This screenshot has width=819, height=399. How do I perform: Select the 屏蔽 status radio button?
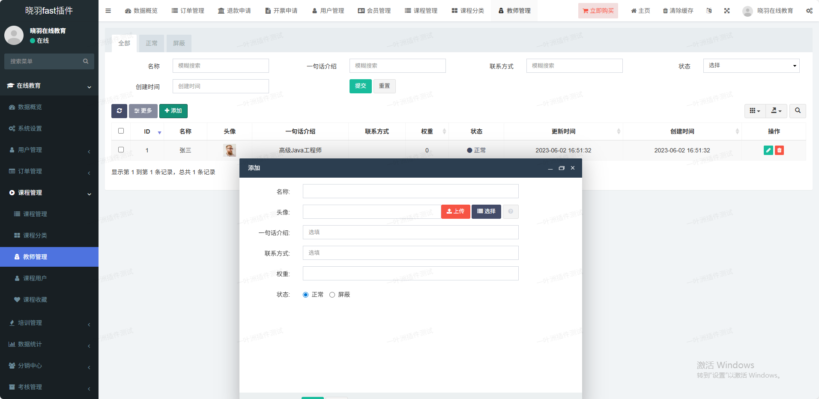point(332,295)
